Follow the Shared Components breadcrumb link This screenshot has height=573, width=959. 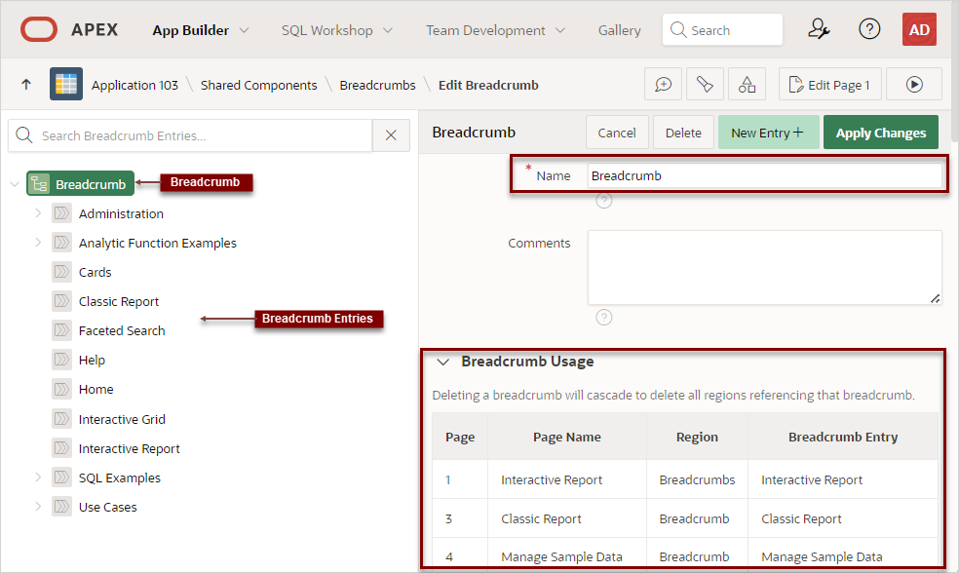(258, 85)
